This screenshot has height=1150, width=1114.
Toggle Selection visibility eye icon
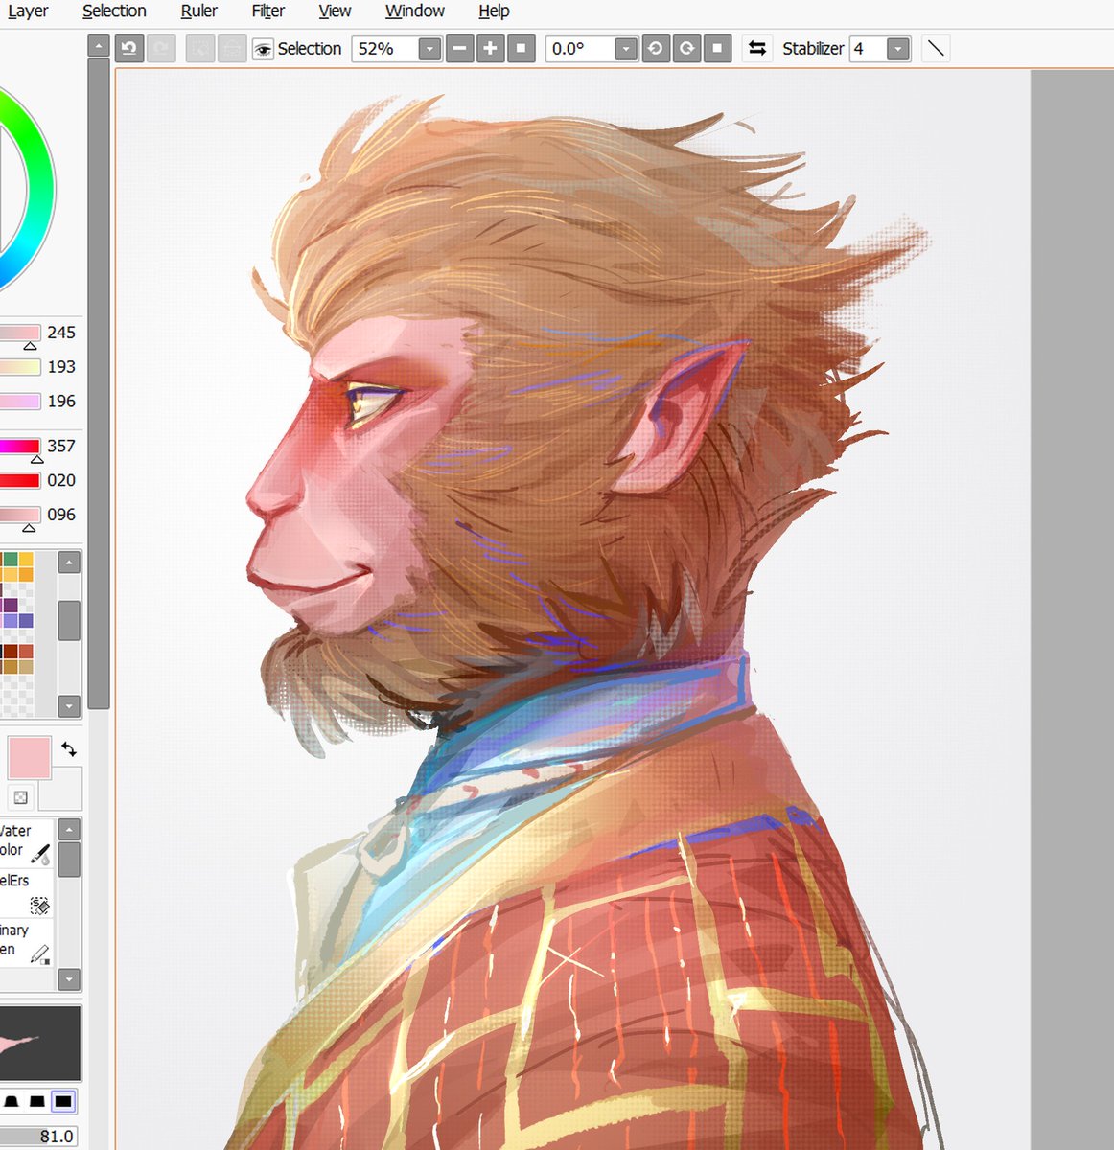click(x=263, y=49)
